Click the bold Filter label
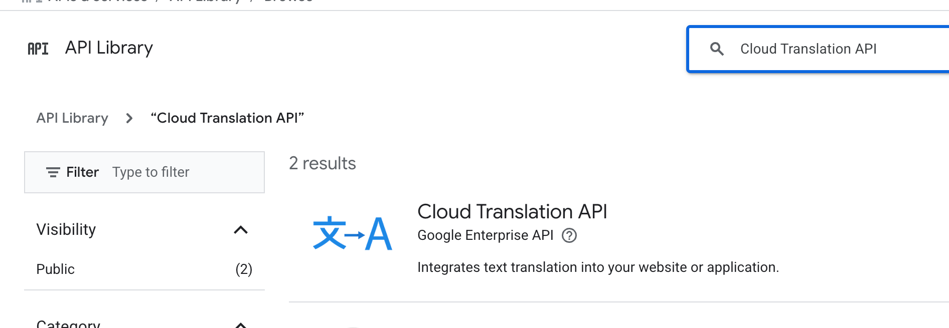Viewport: 949px width, 328px height. [x=82, y=172]
